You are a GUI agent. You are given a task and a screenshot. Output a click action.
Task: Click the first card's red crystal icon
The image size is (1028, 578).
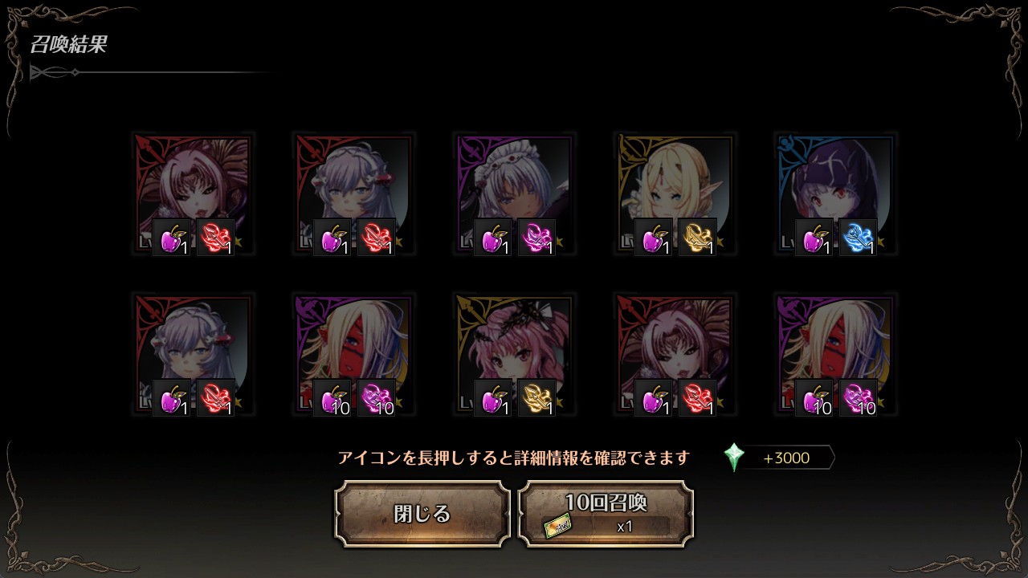tap(215, 238)
